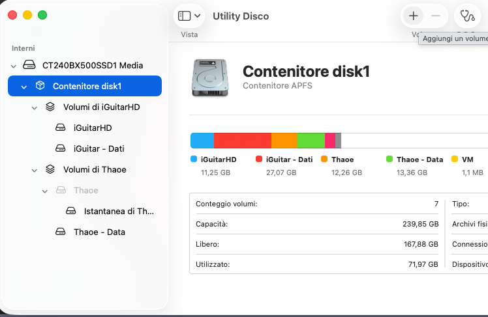Click the yellow VM legend dot
Image resolution: width=488 pixels, height=317 pixels.
[x=455, y=159]
